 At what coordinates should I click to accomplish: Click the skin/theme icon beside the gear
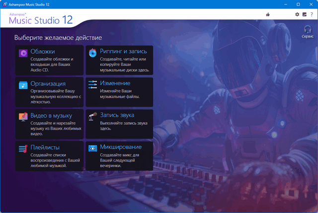(304, 14)
